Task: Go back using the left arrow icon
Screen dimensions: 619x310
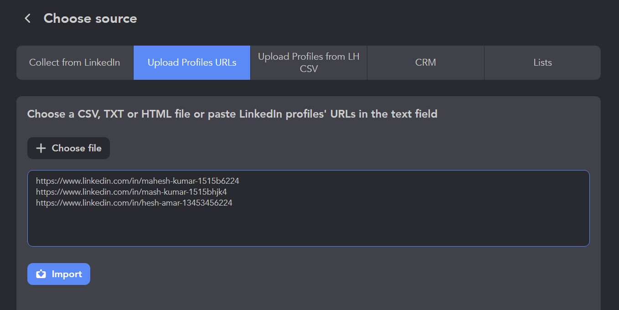Action: click(x=28, y=18)
